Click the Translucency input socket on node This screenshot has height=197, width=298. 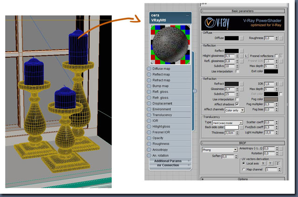point(149,115)
